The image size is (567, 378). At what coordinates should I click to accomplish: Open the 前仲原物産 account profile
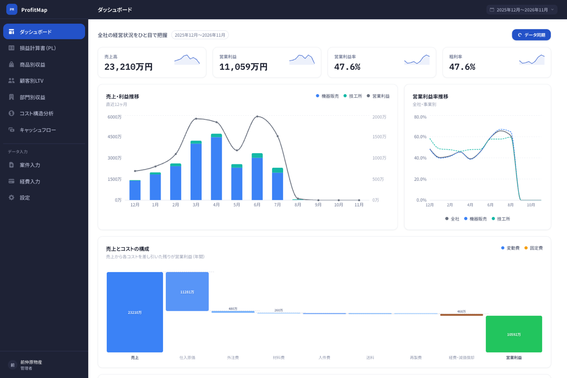(x=44, y=365)
